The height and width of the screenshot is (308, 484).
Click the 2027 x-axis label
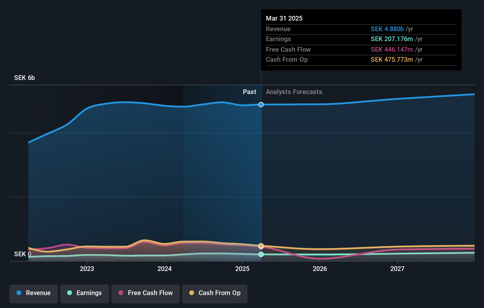(397, 269)
